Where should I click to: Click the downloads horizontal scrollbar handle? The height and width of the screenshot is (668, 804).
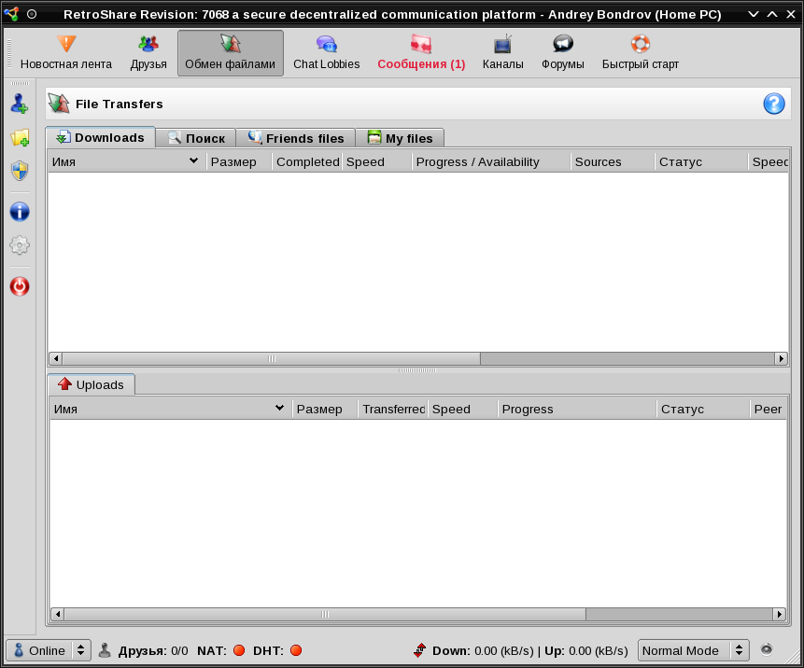click(x=271, y=358)
